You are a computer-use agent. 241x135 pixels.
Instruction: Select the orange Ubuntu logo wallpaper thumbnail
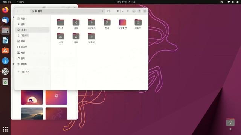56,97
